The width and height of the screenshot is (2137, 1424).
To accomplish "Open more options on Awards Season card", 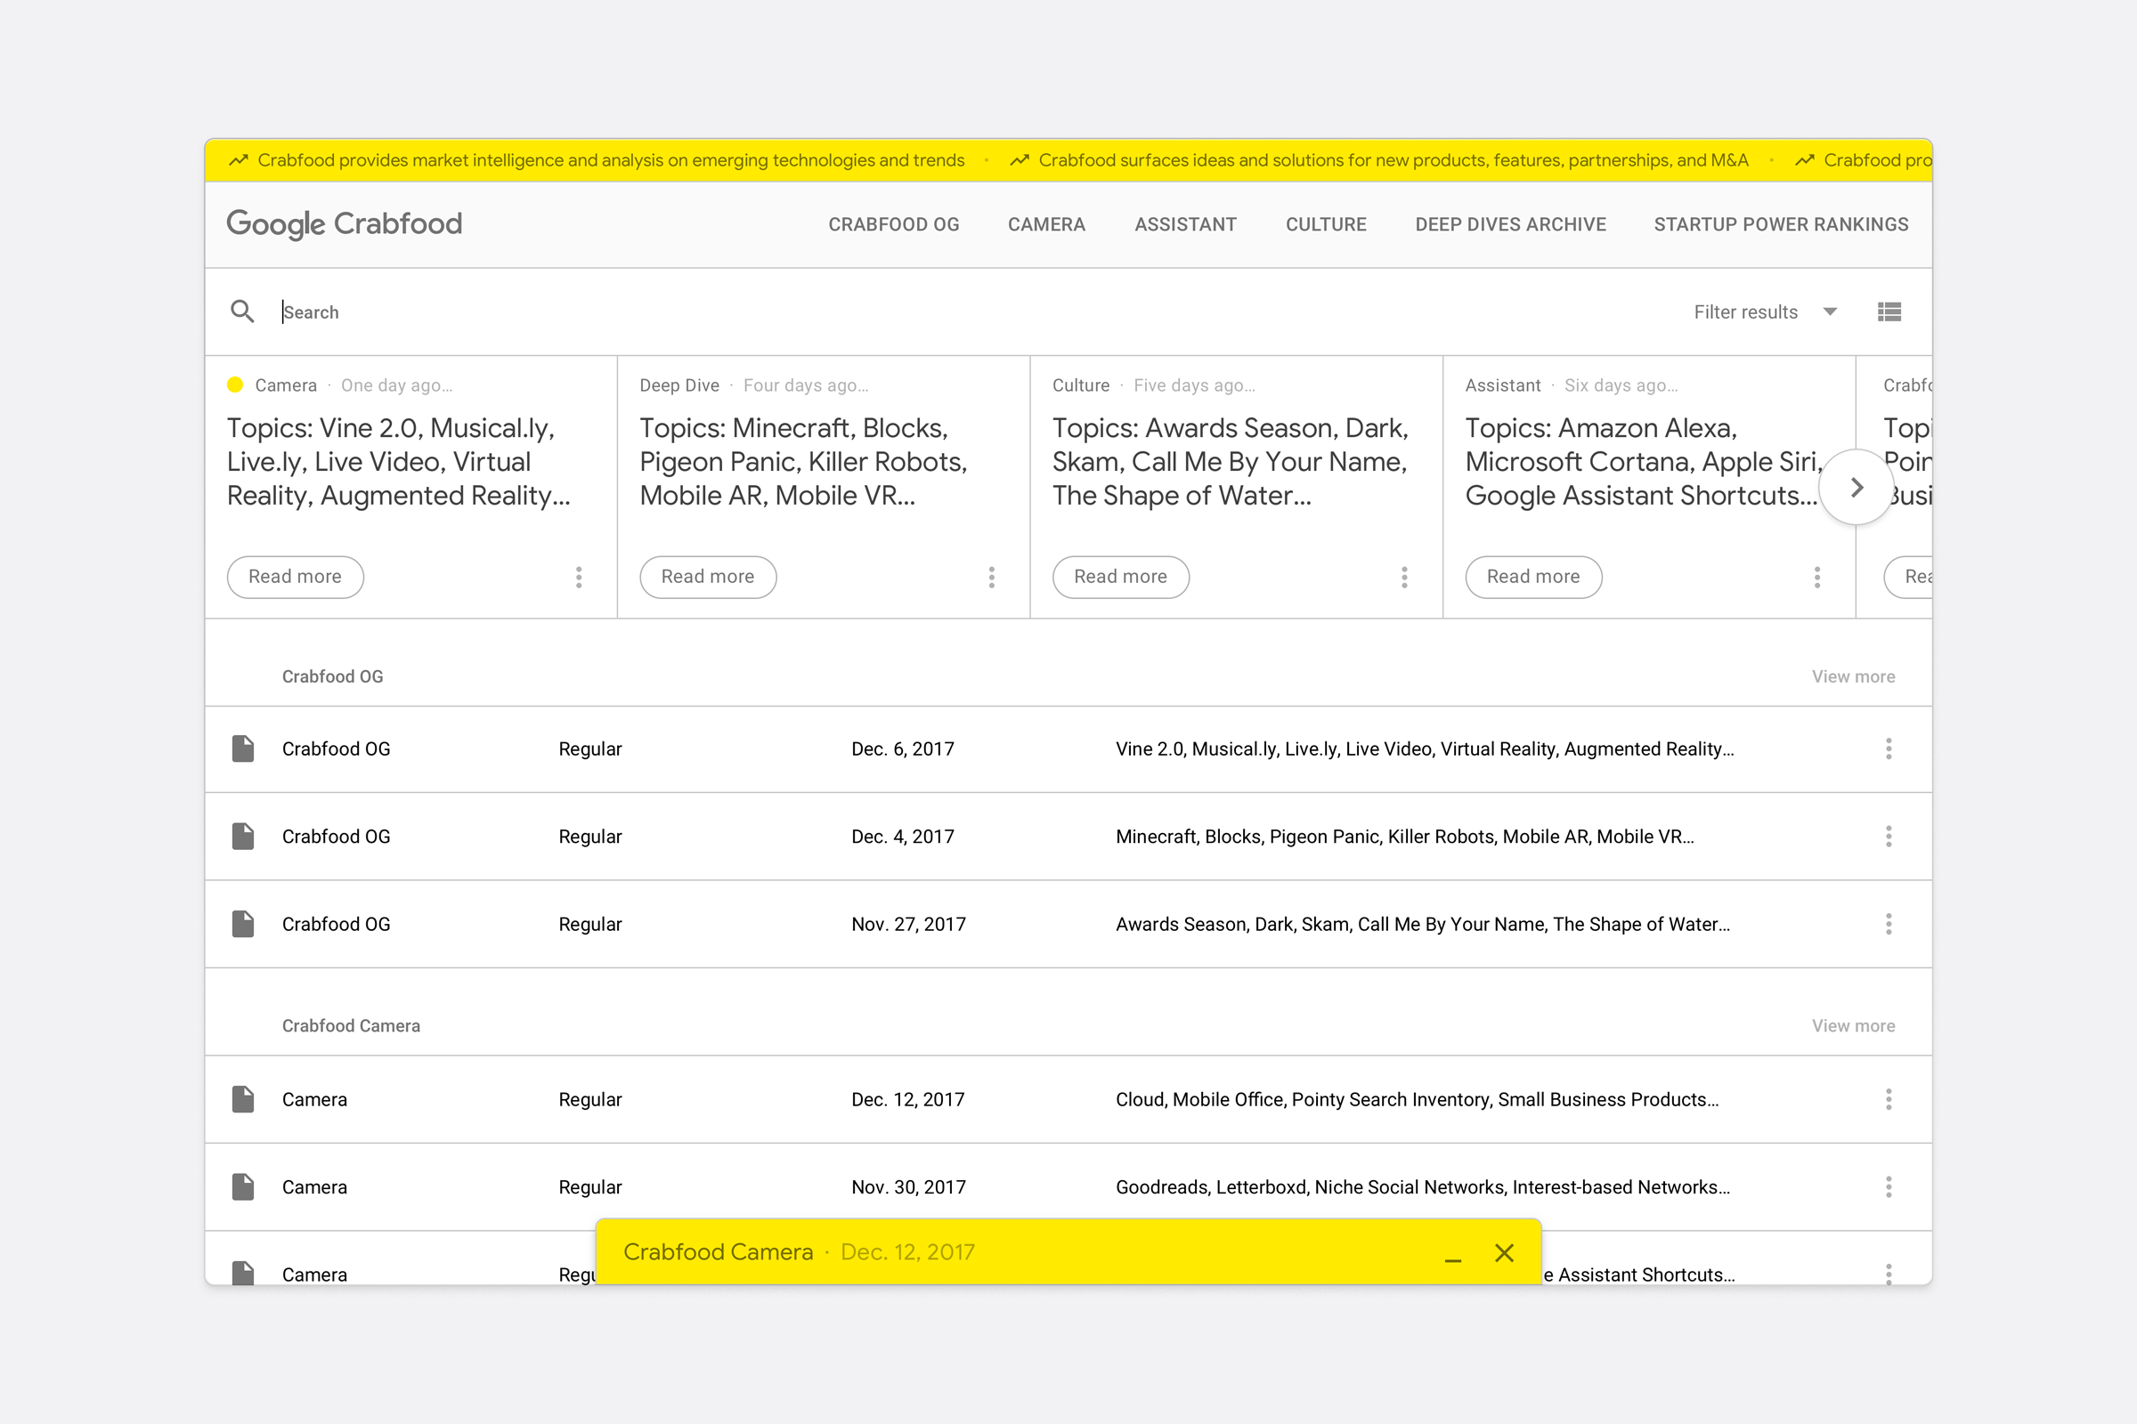I will (1404, 578).
